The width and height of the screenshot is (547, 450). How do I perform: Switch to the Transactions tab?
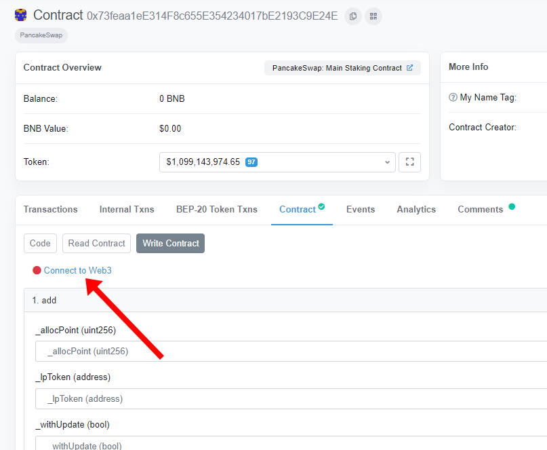51,209
